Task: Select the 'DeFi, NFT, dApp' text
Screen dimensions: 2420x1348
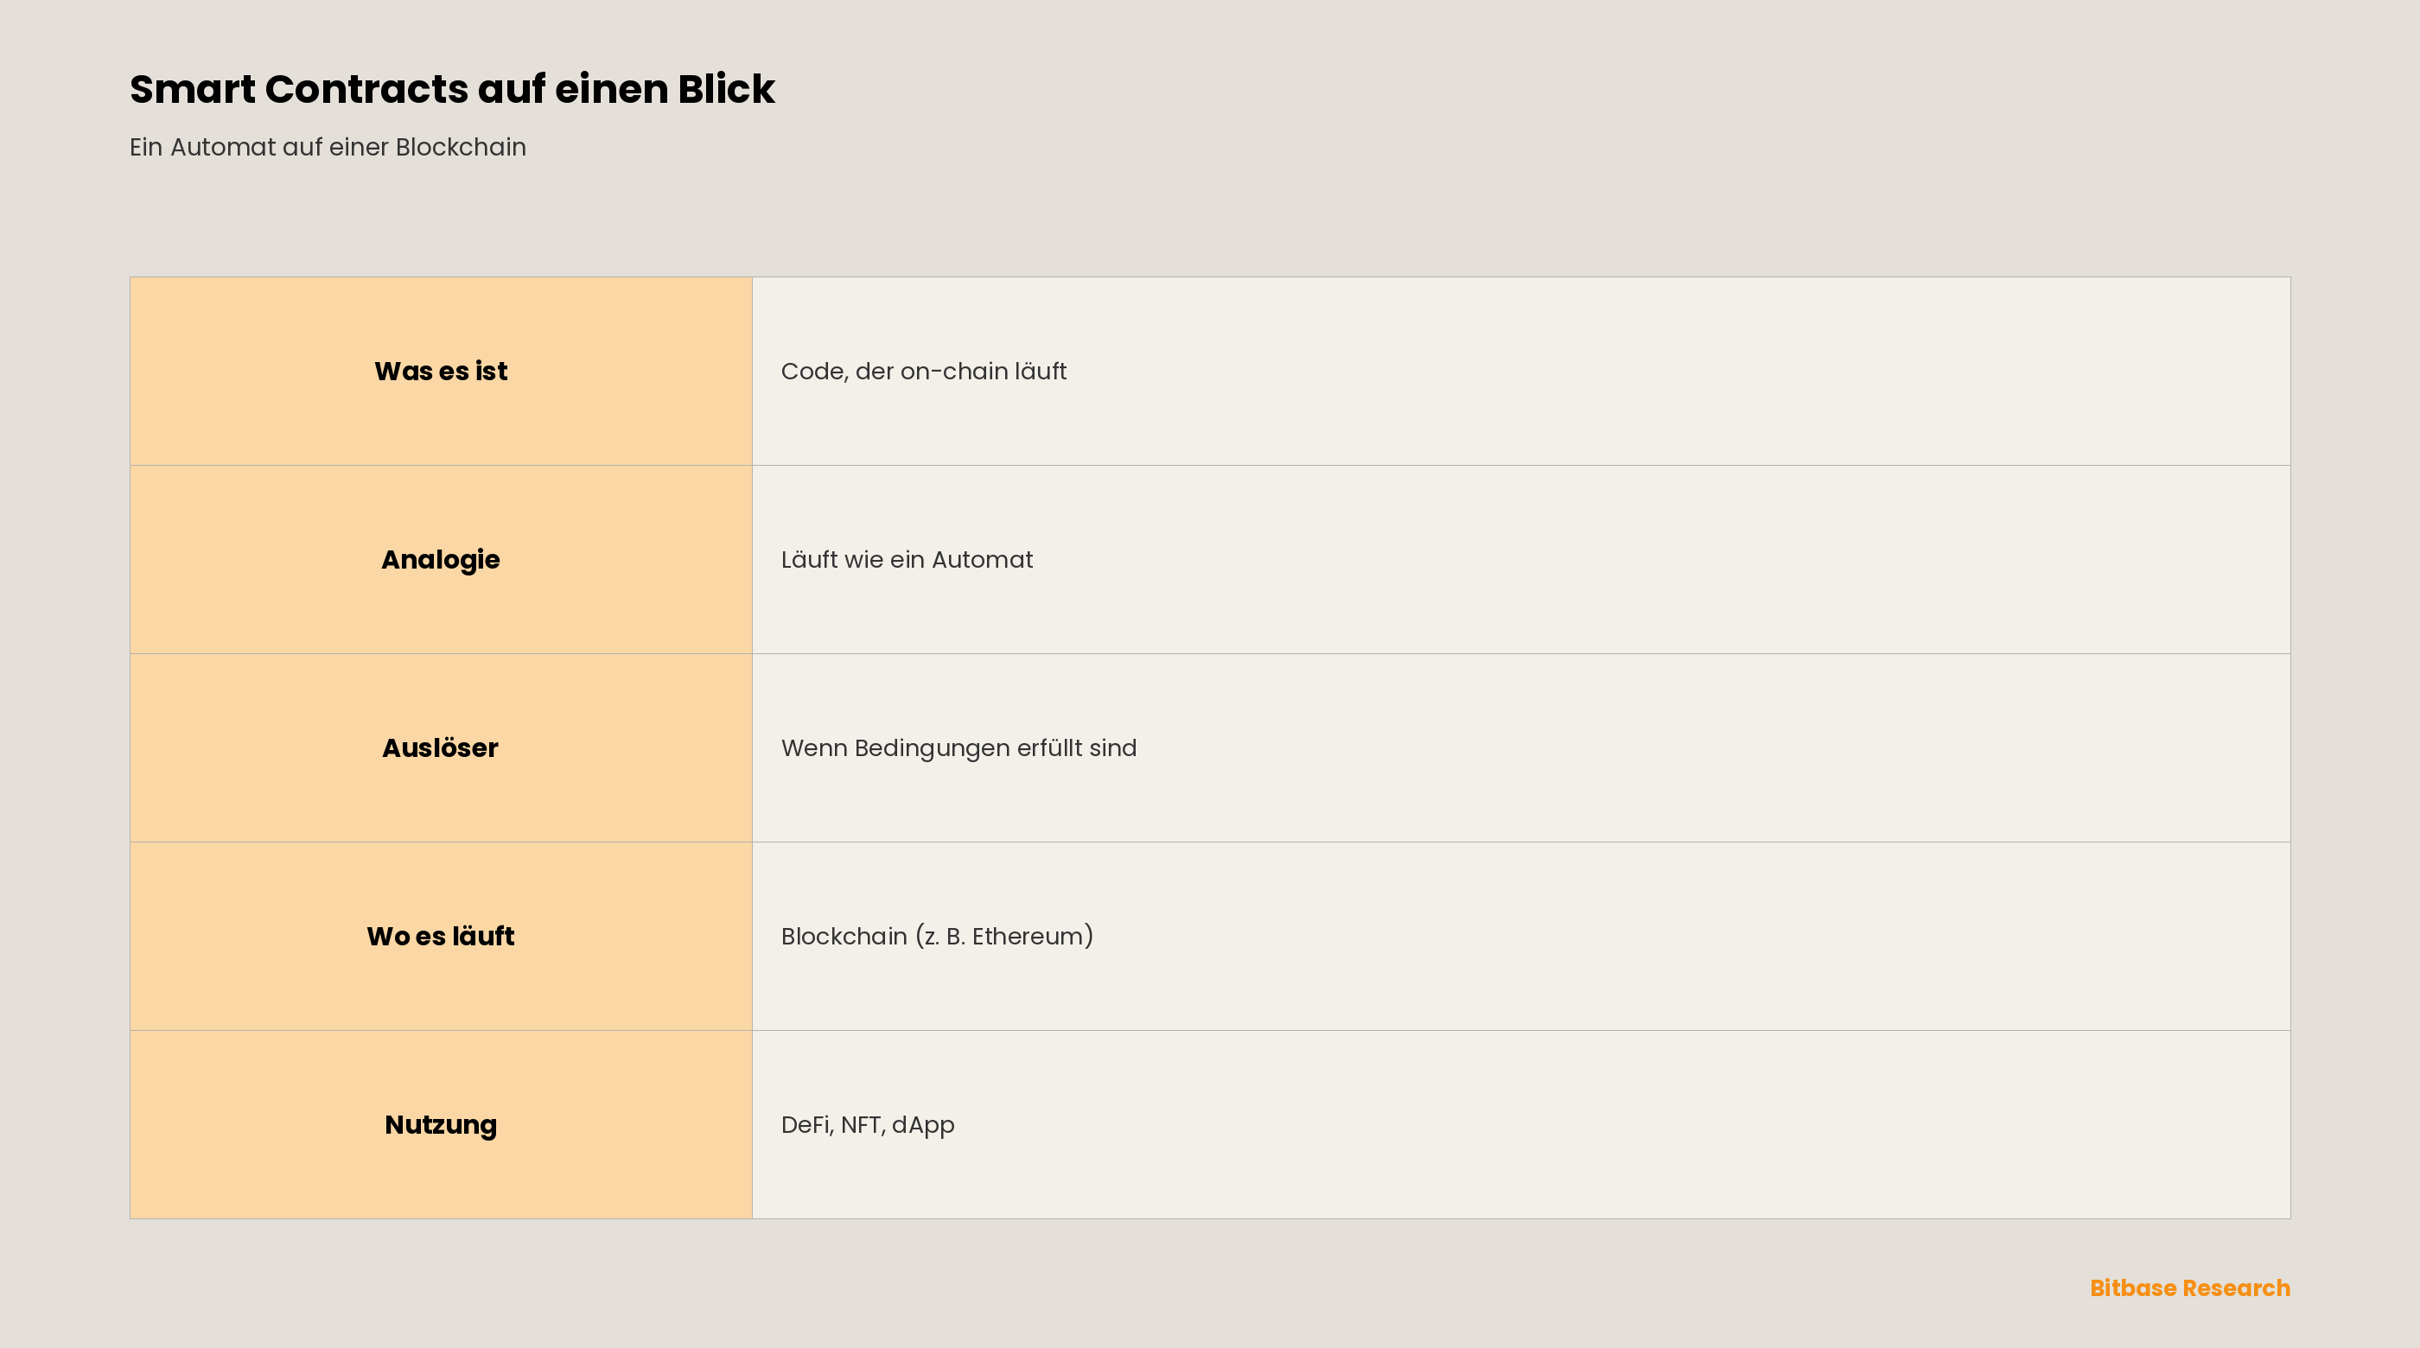Action: pyautogui.click(x=867, y=1125)
